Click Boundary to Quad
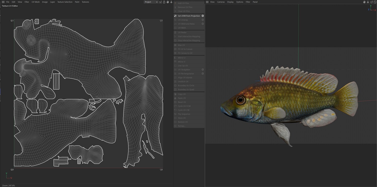377x187 pixels. (189, 89)
